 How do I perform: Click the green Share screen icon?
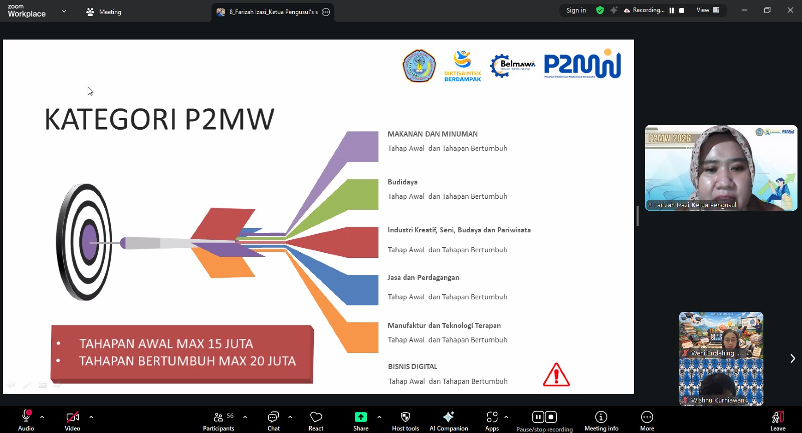[x=360, y=417]
